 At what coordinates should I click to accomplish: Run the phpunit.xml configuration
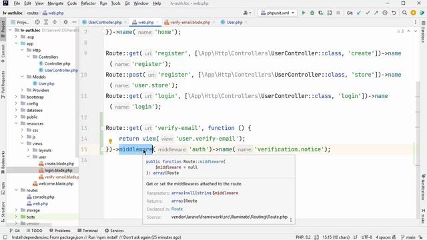[x=304, y=13]
